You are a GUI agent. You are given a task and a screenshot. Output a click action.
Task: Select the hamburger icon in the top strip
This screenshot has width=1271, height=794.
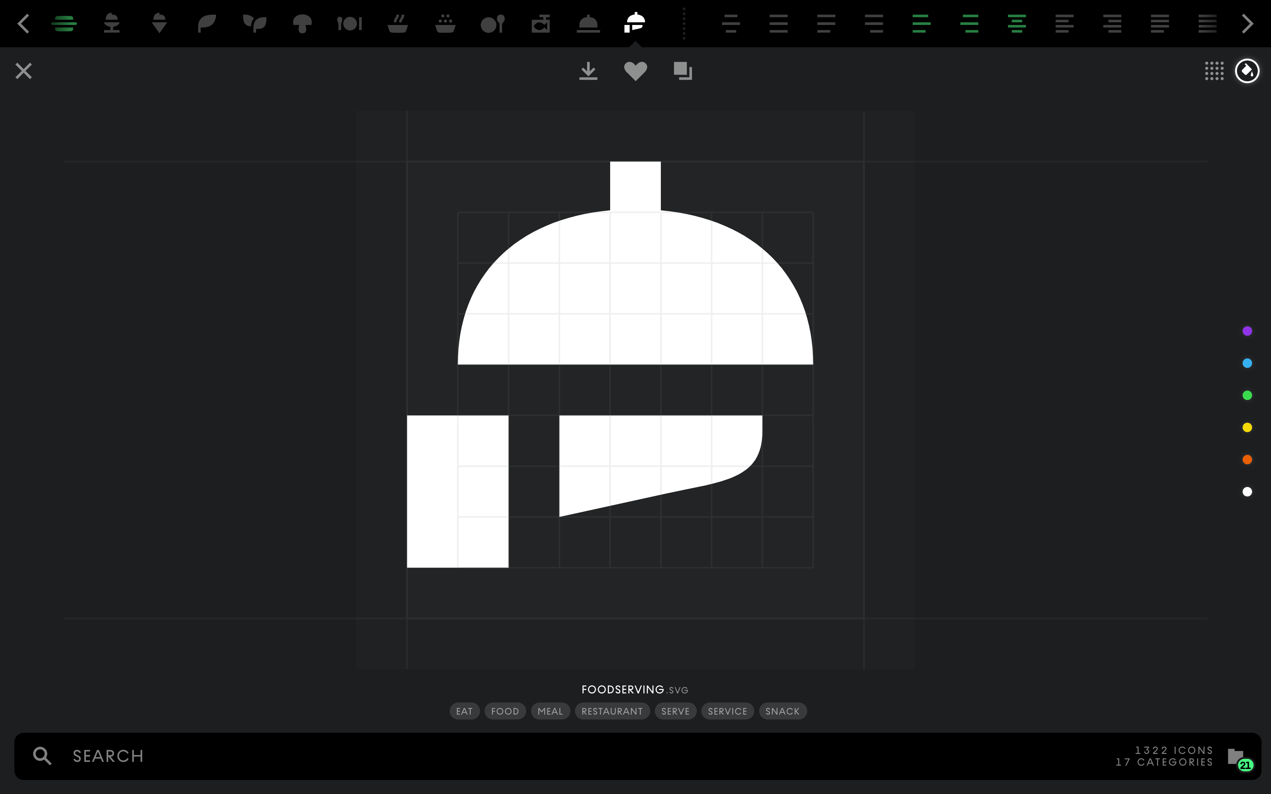click(64, 23)
